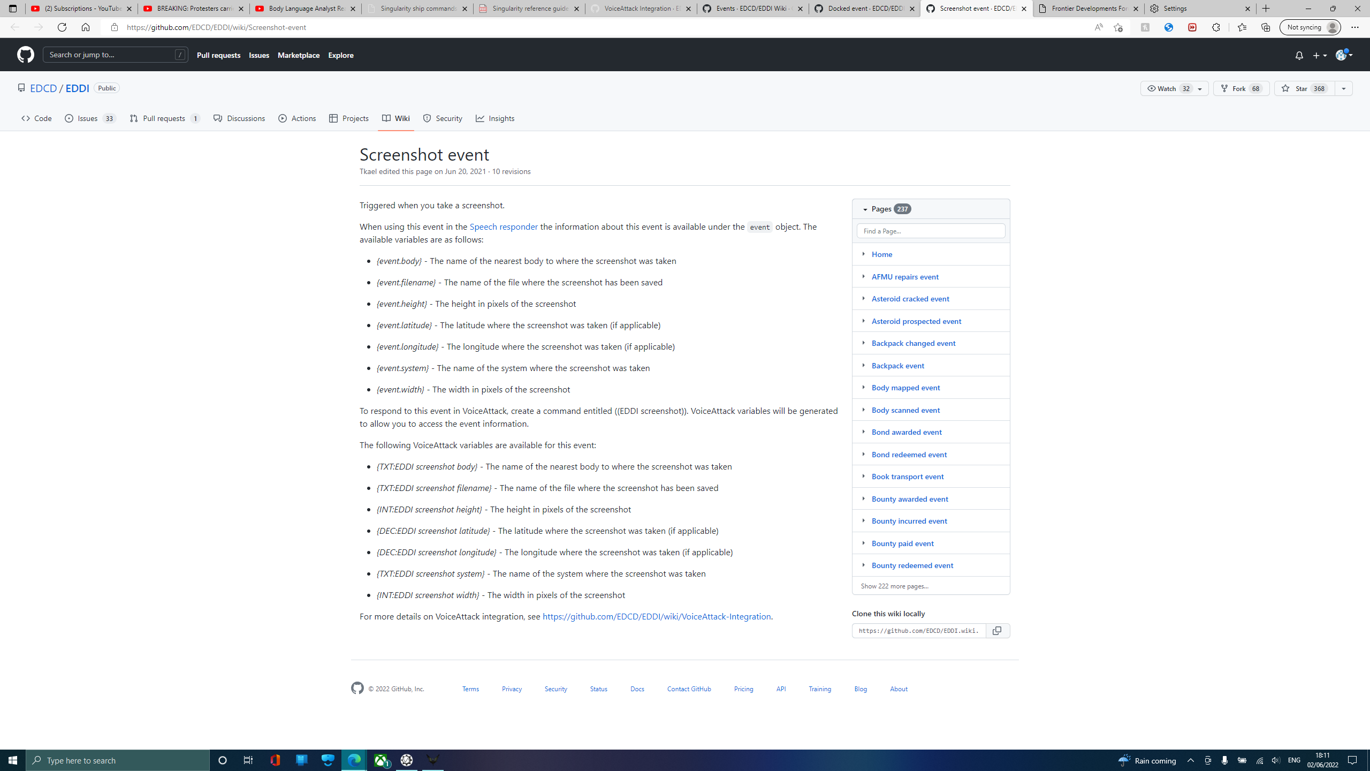
Task: Open Task View on the taskbar
Action: [x=248, y=760]
